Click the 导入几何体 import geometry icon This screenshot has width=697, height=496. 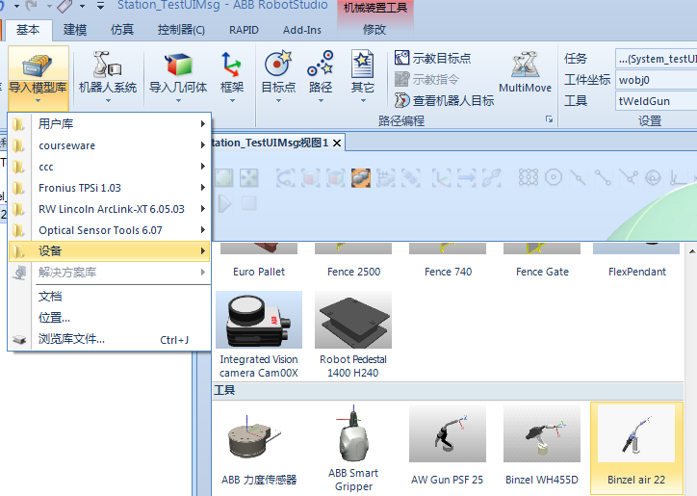point(178,65)
